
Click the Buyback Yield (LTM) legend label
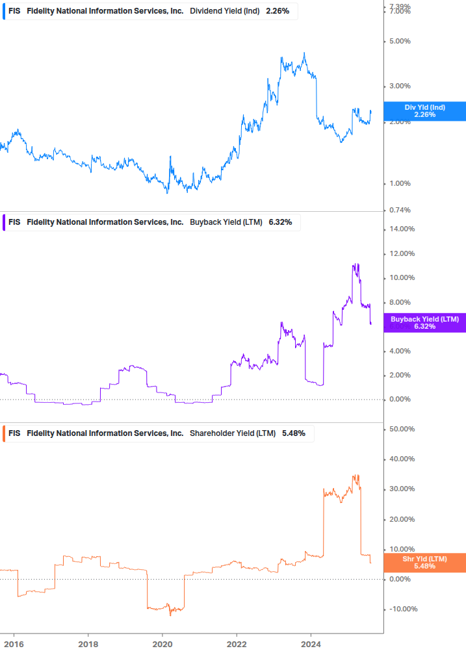pos(226,222)
